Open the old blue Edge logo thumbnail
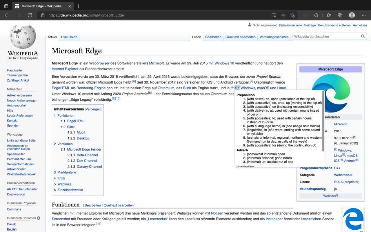Image resolution: width=371 pixels, height=232 pixels. (353, 219)
